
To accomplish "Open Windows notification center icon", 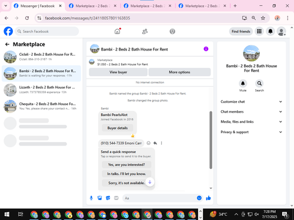I will pyautogui.click(x=286, y=214).
